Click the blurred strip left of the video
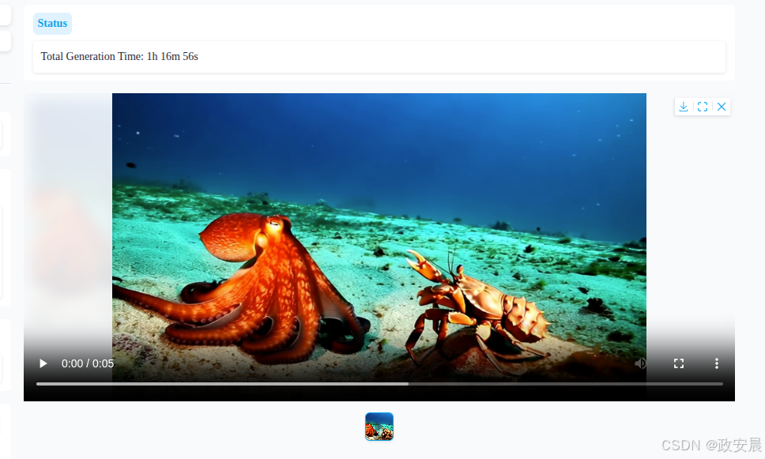This screenshot has width=765, height=459. 67,221
